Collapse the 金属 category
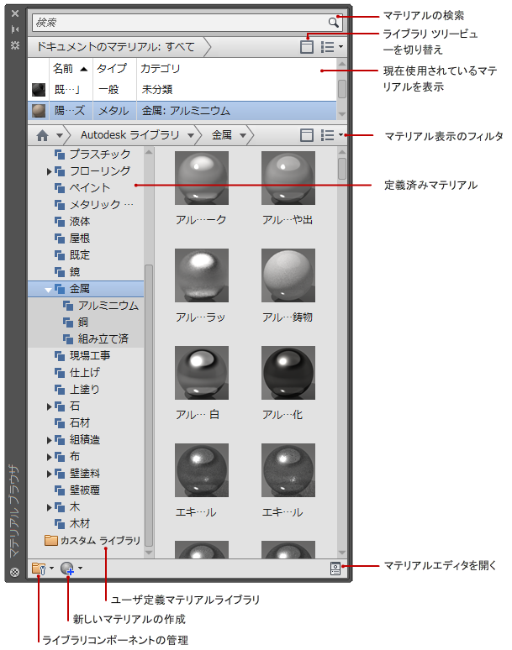 click(48, 290)
